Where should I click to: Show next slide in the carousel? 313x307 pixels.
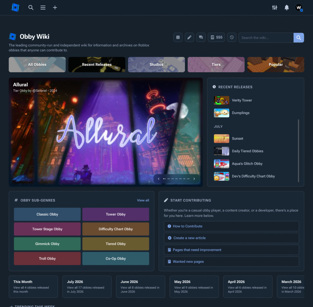194,179
